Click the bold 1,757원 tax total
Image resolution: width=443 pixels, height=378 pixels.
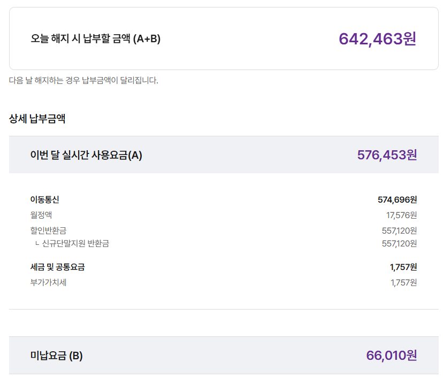[403, 267]
